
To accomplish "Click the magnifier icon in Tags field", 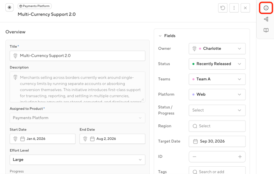I will [x=195, y=172].
